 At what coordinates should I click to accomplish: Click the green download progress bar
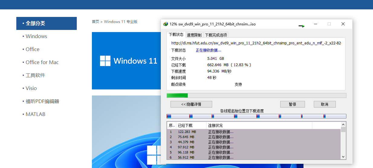click(256, 95)
